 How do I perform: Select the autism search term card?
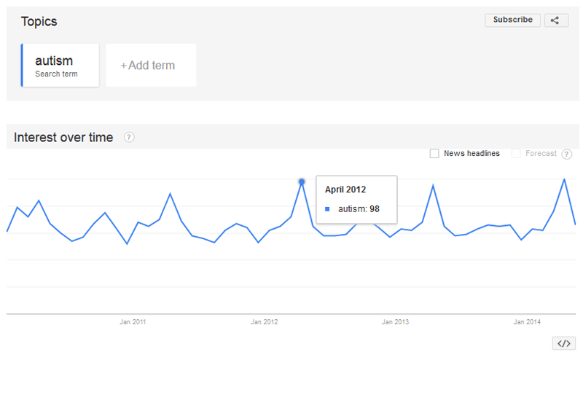(x=61, y=66)
